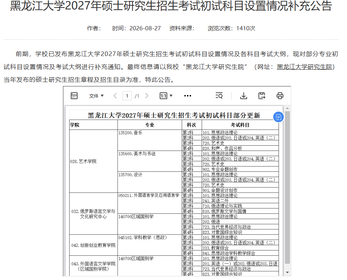Open the 文件 dropdown menu
Screen dimensions: 347x280
click(x=96, y=96)
